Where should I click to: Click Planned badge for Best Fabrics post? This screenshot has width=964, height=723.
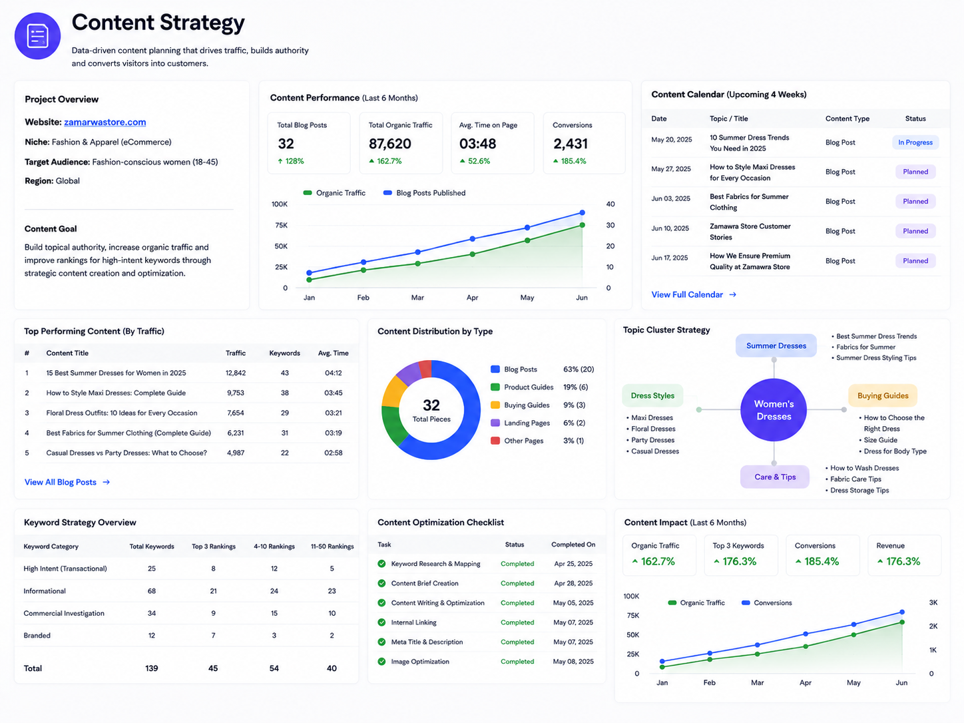coord(915,201)
